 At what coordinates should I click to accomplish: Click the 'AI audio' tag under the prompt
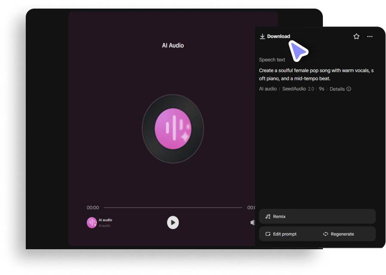click(x=268, y=89)
